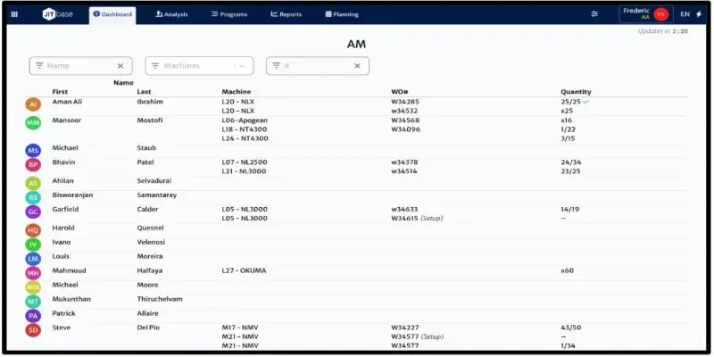This screenshot has height=357, width=714.
Task: Select work order w34378
Action: point(404,162)
